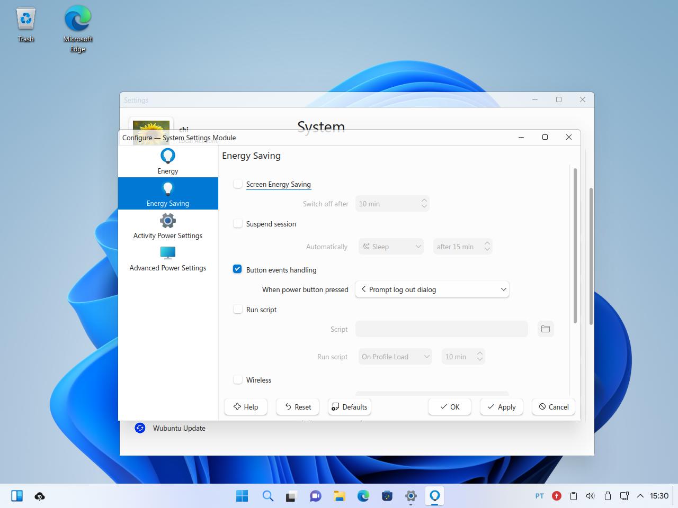Click the Reset button
The image size is (678, 508).
[298, 407]
